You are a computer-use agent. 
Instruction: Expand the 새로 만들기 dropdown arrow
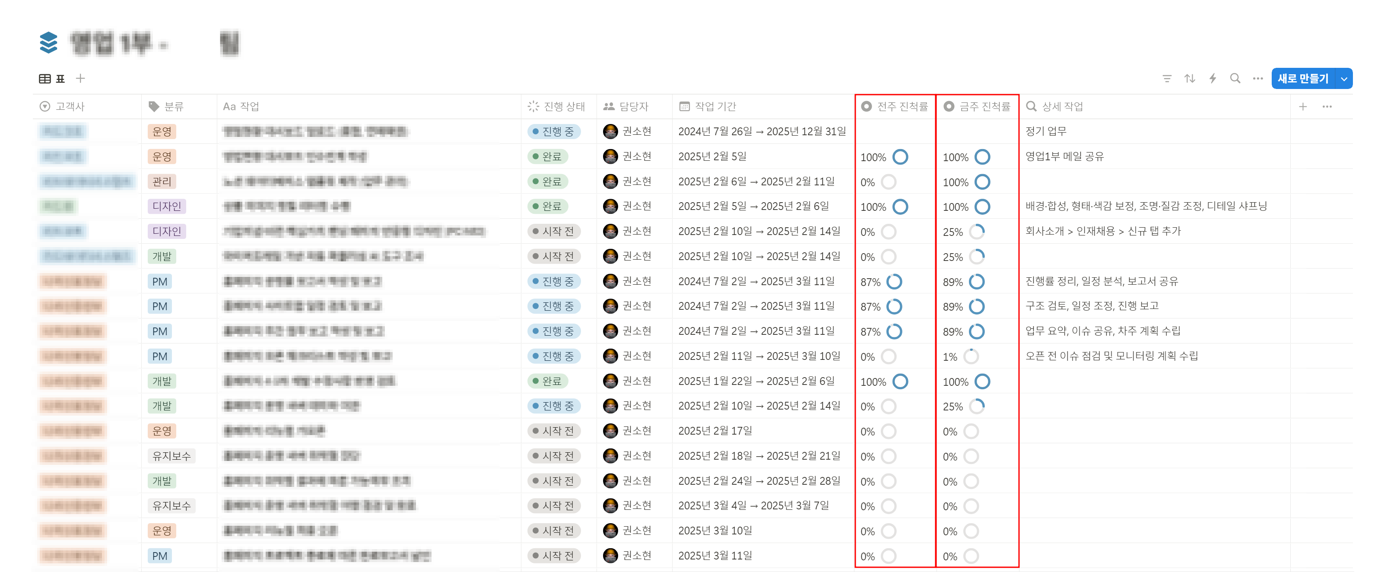pyautogui.click(x=1344, y=79)
